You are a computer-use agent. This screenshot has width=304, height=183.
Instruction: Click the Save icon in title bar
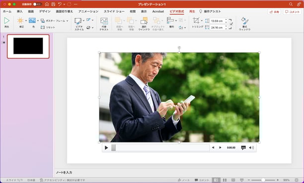point(53,4)
